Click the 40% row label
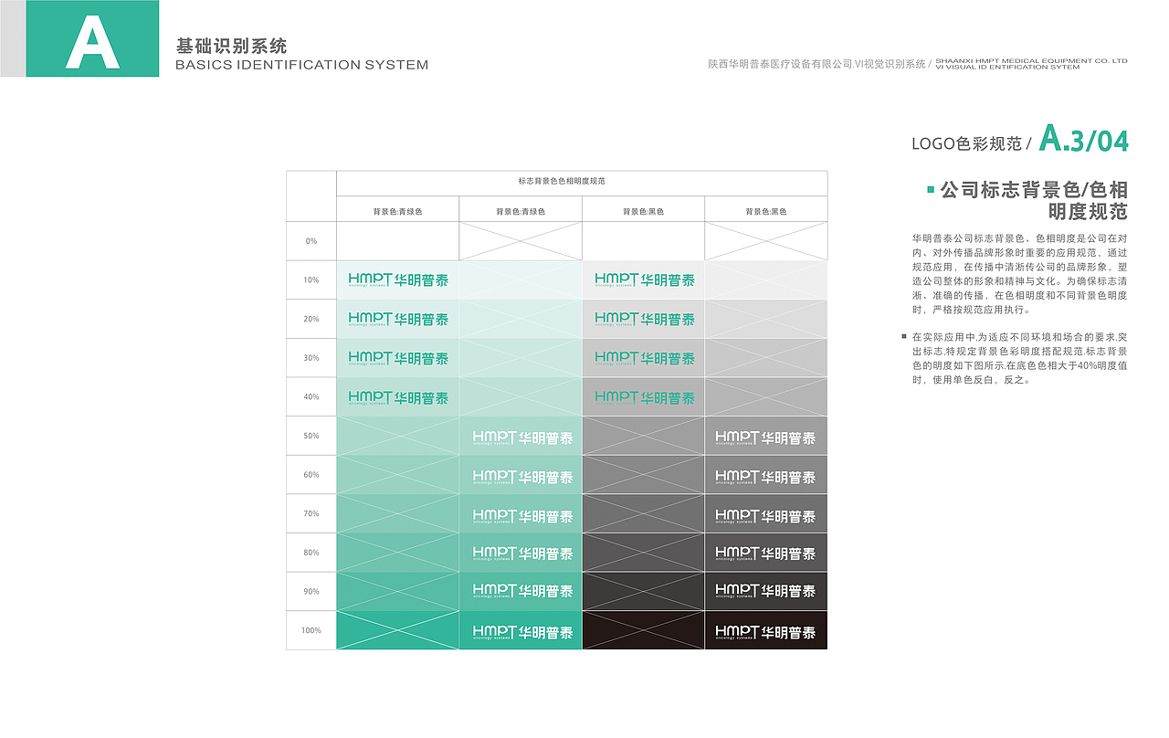This screenshot has width=1169, height=738. tap(311, 396)
